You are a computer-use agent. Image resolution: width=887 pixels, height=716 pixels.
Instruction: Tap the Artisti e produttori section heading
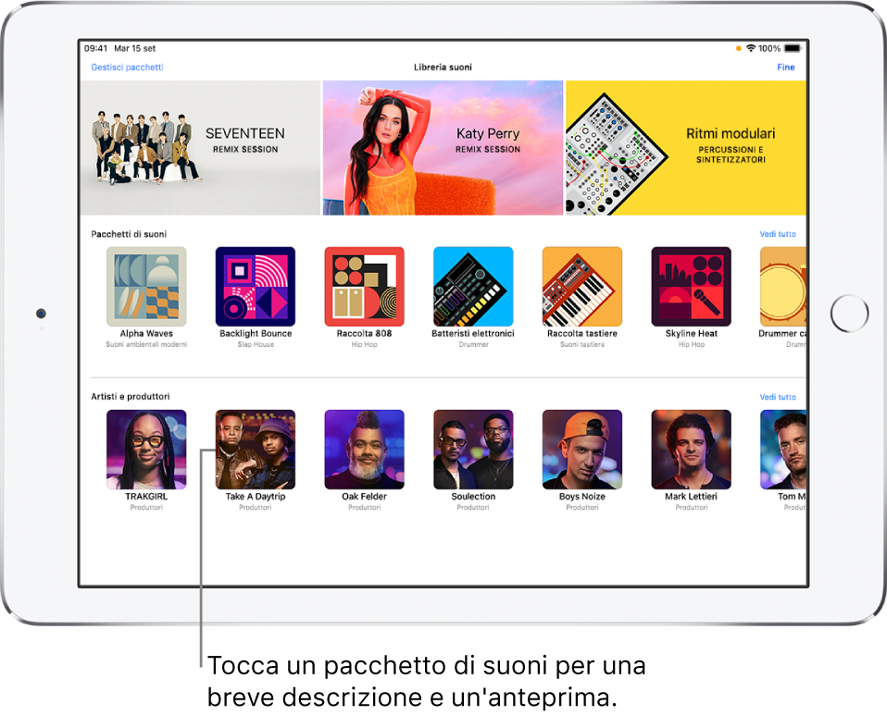131,397
